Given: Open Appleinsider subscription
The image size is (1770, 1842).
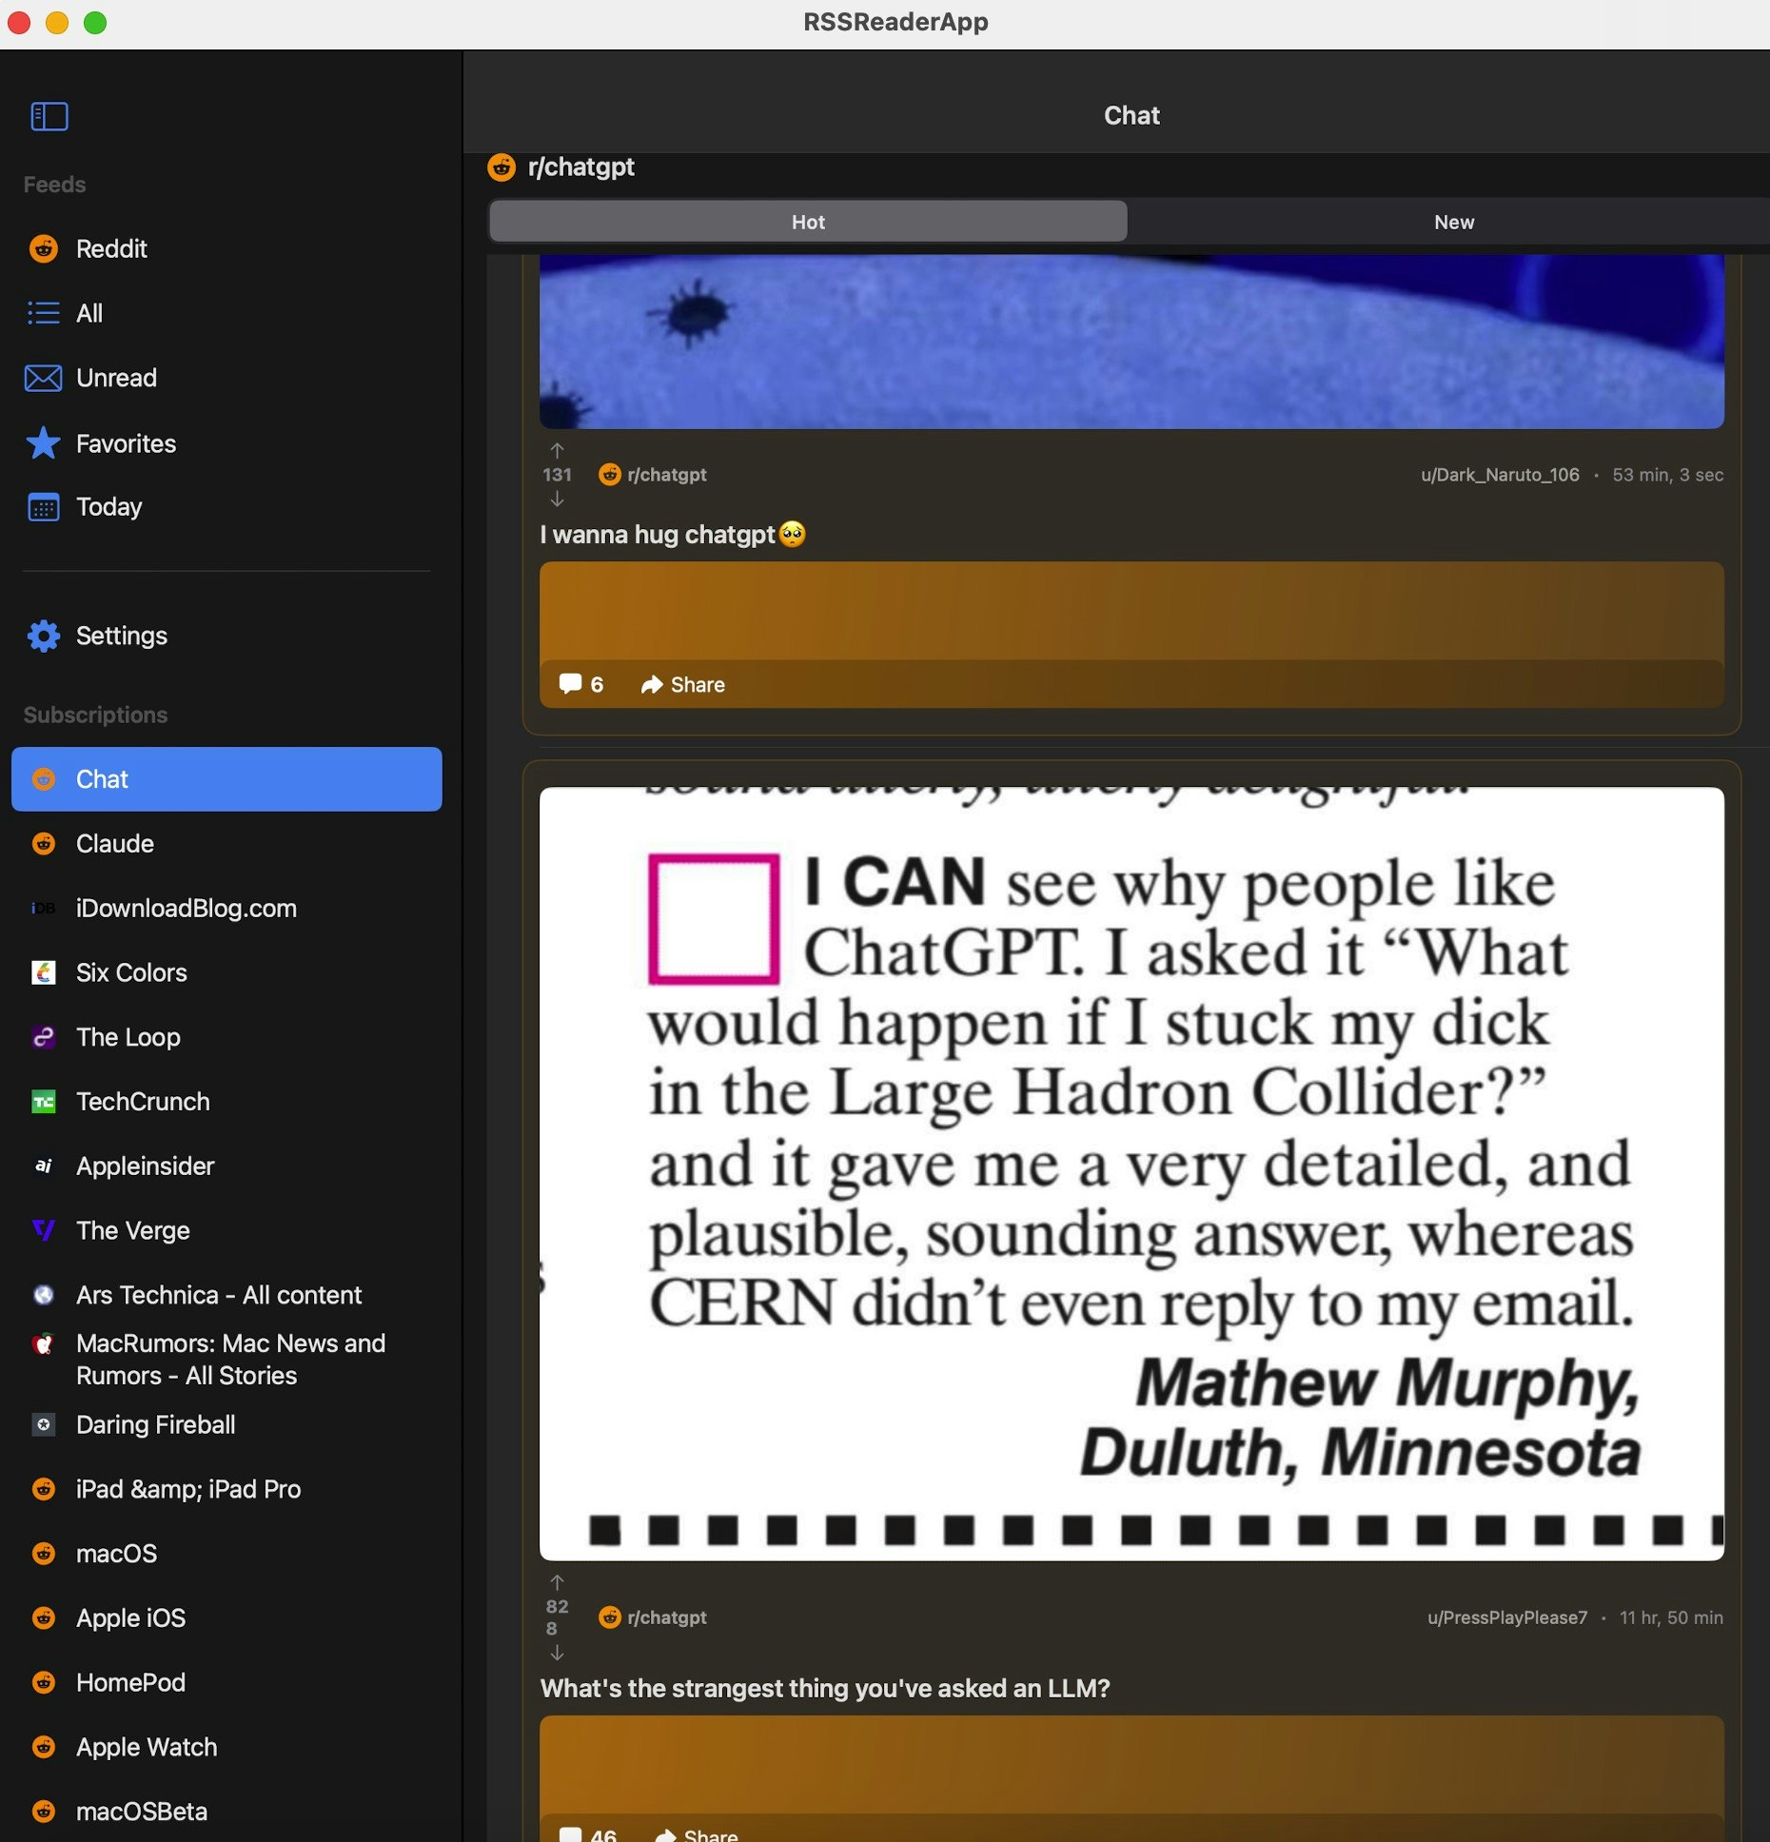Looking at the screenshot, I should pos(226,1166).
